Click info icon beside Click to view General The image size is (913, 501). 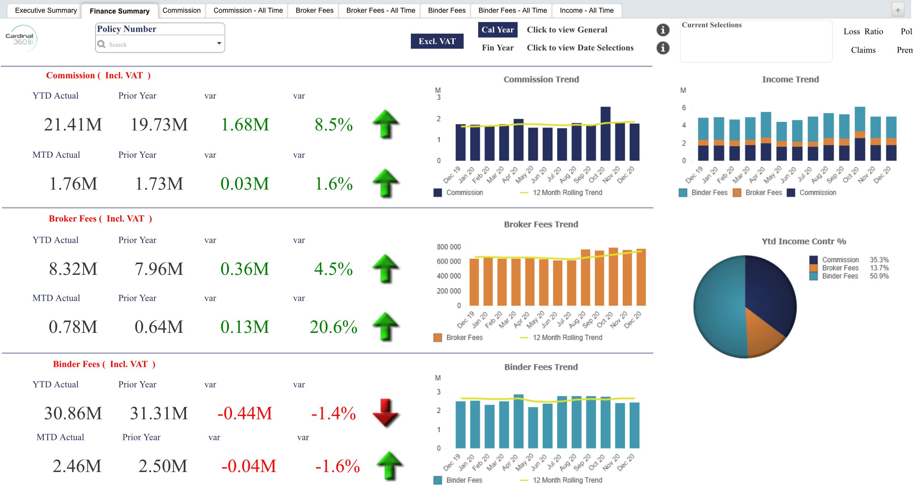(663, 30)
